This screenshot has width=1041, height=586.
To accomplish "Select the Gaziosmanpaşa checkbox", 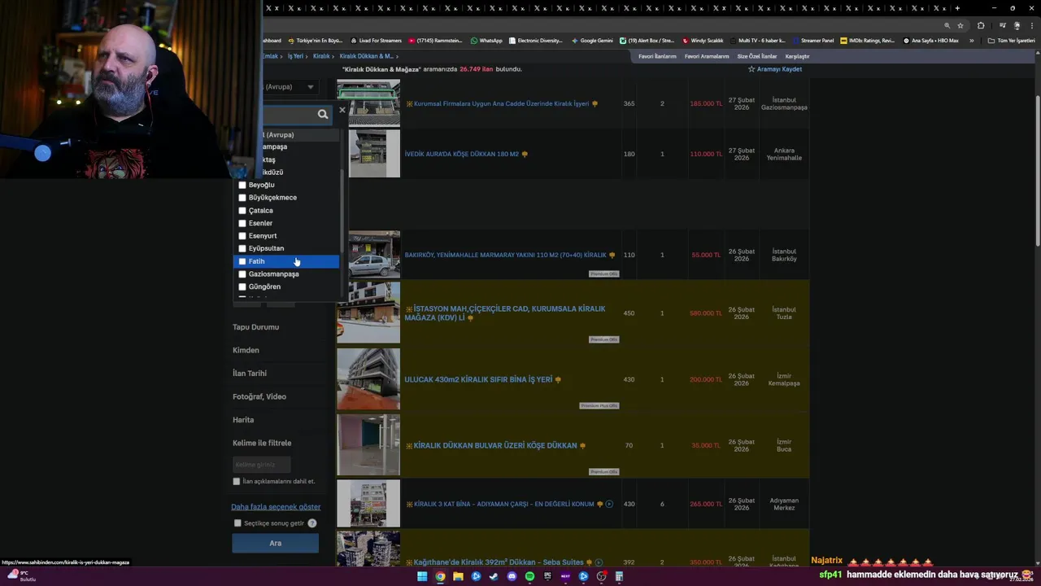I will [x=242, y=274].
